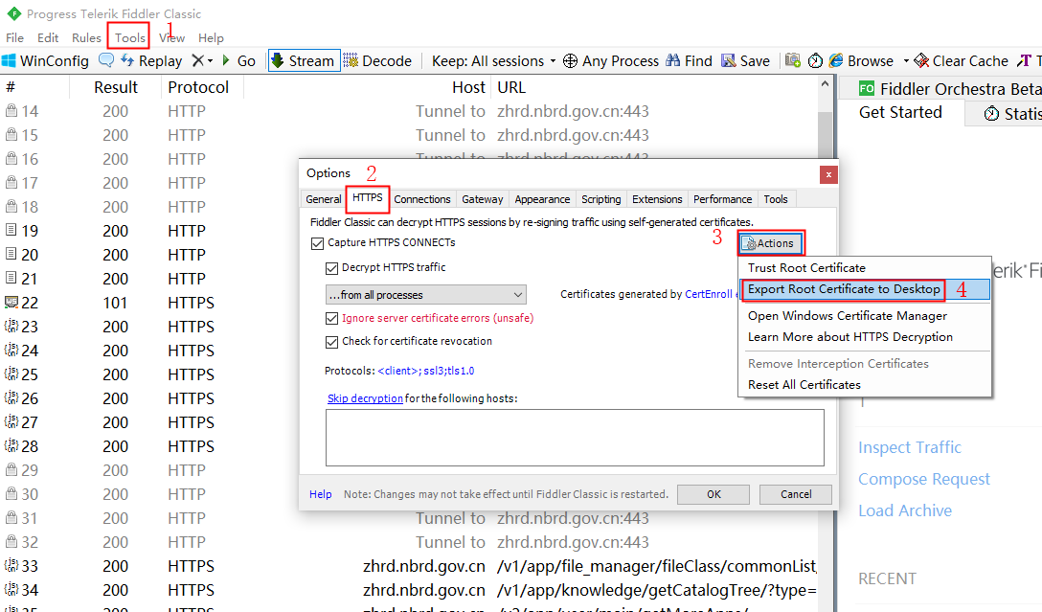This screenshot has width=1042, height=612.
Task: Click the timer stopwatch icon in toolbar
Action: tap(815, 60)
